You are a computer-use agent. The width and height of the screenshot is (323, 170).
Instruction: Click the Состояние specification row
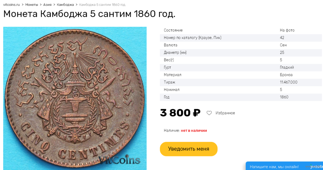(x=241, y=30)
